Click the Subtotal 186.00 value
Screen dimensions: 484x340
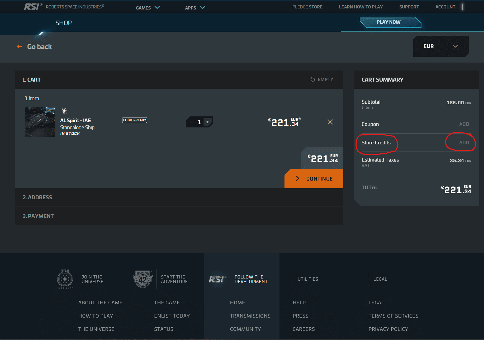click(459, 103)
